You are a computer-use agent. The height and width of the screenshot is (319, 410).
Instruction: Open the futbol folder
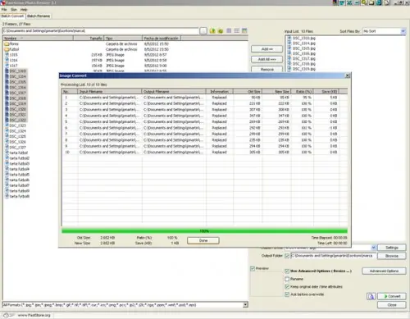click(11, 49)
